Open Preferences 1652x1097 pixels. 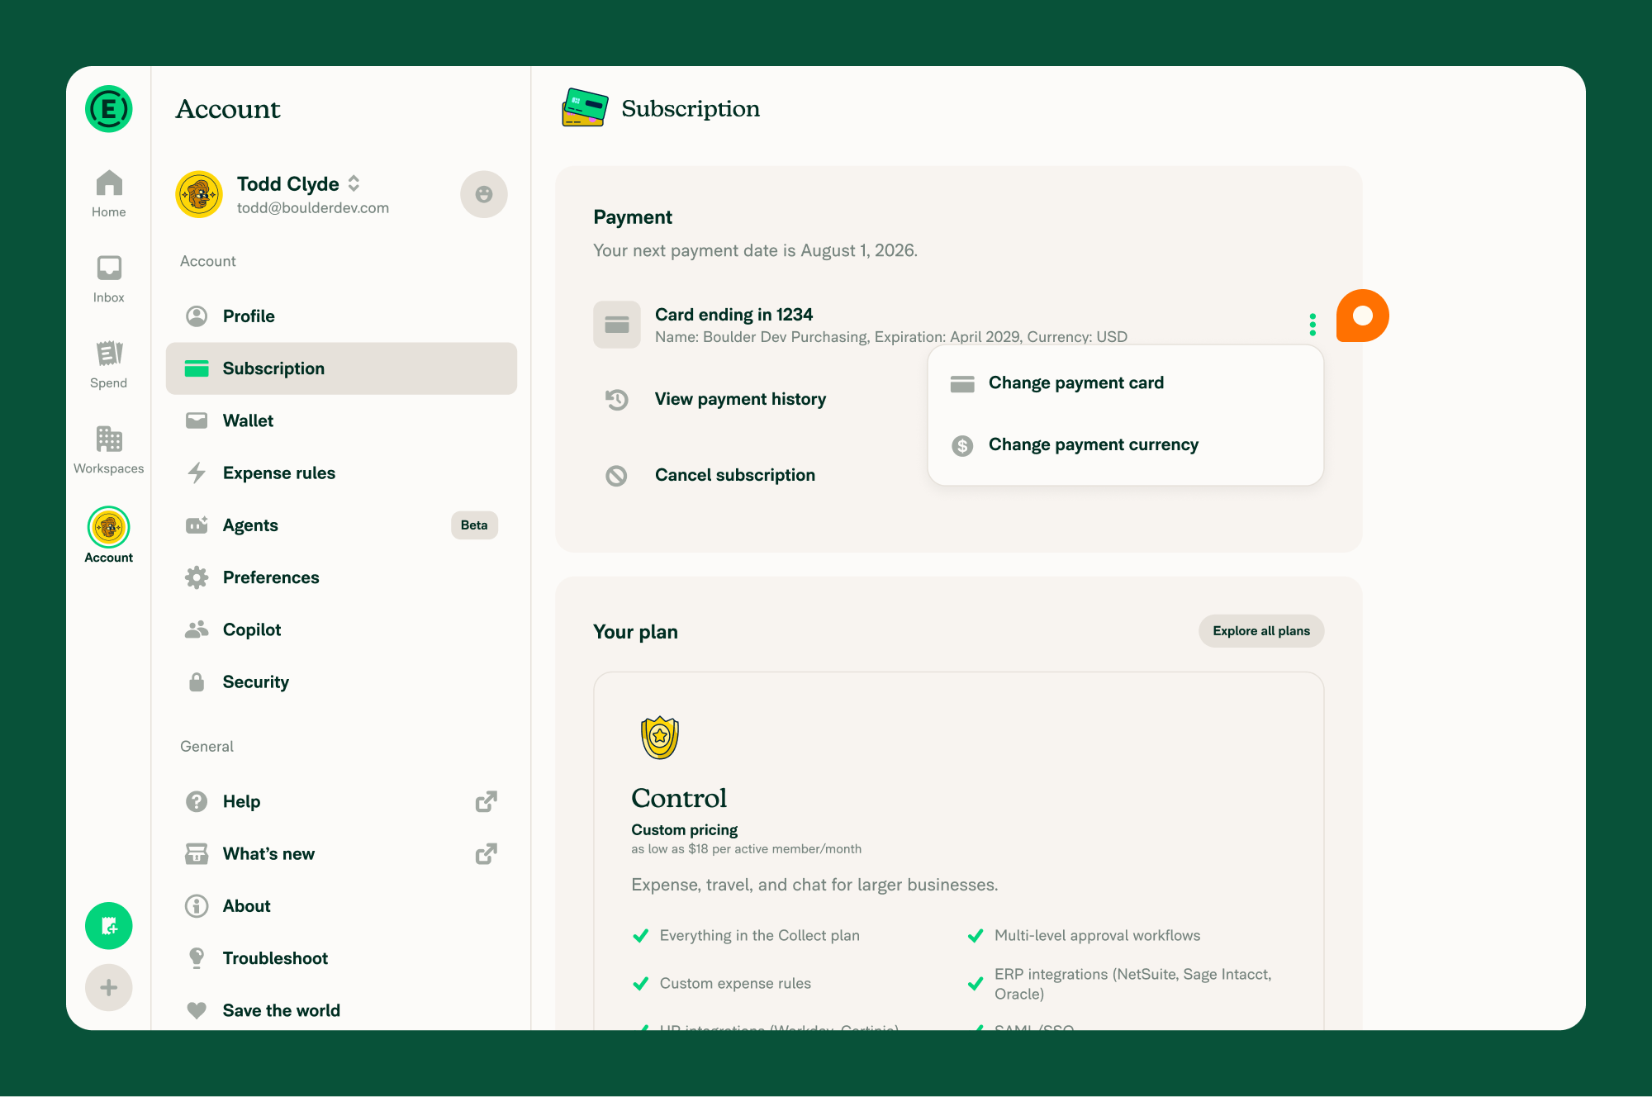[341, 577]
